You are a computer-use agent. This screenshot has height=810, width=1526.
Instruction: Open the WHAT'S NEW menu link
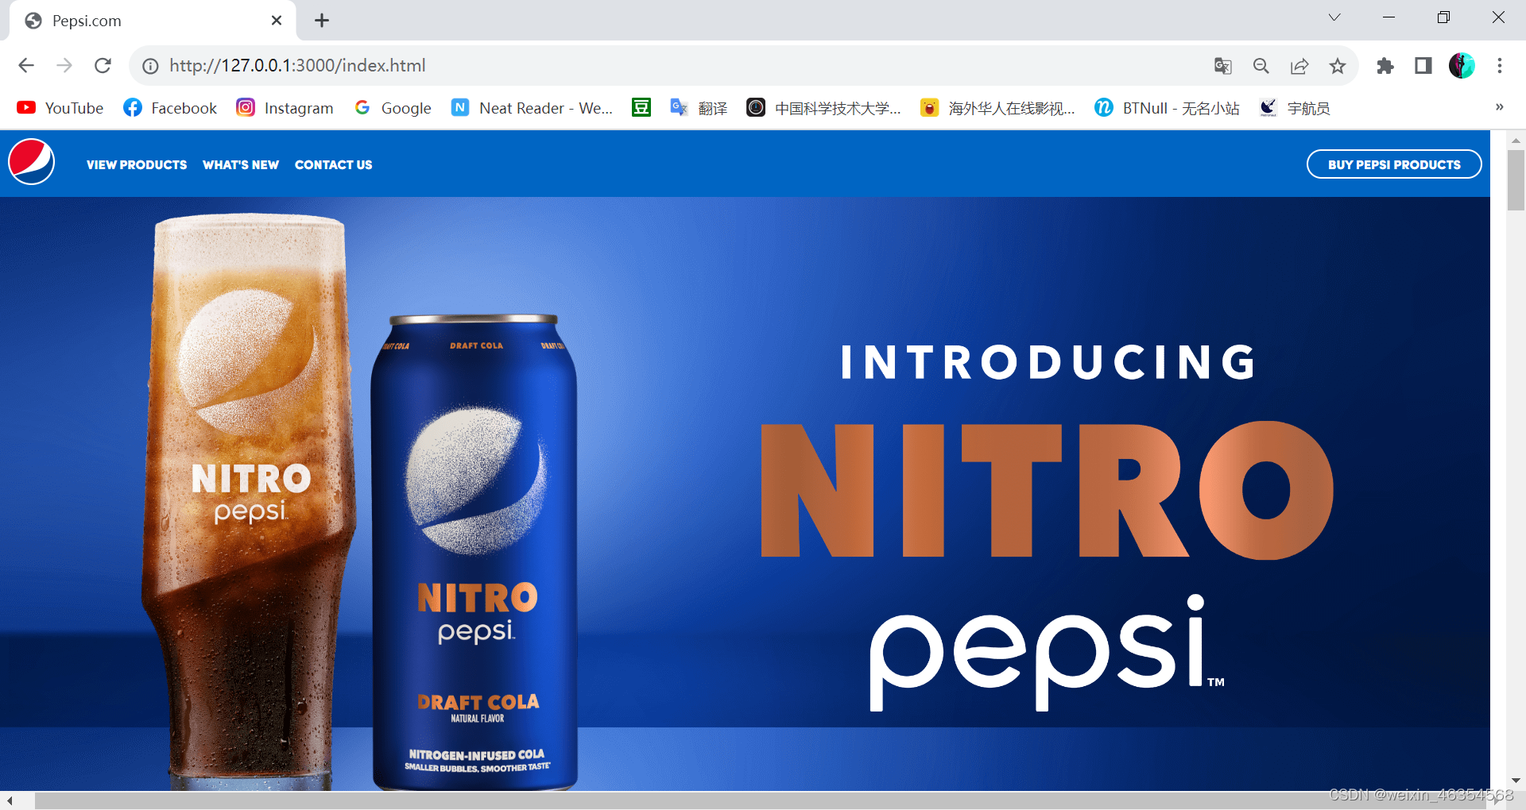[x=241, y=165]
